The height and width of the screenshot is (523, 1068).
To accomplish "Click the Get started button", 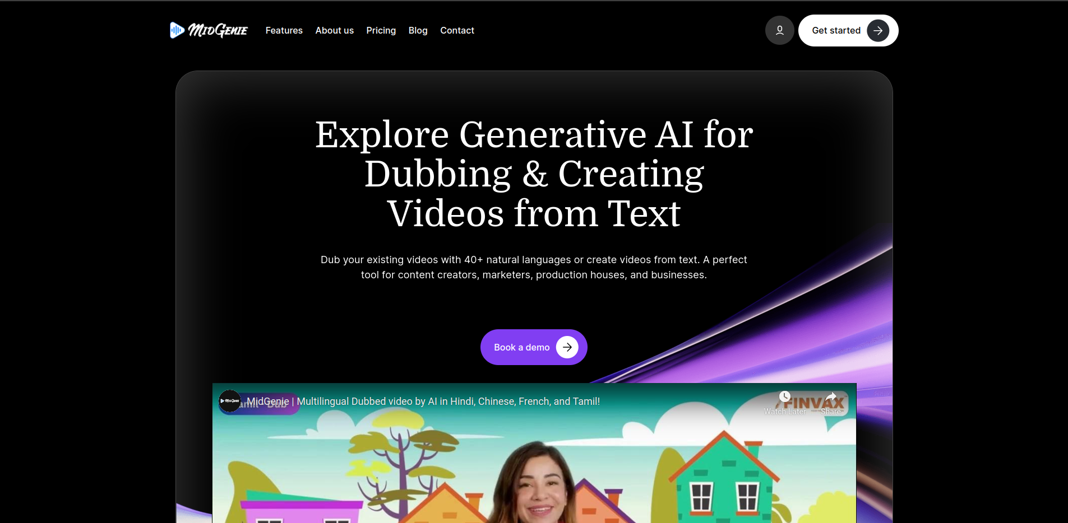I will click(848, 30).
